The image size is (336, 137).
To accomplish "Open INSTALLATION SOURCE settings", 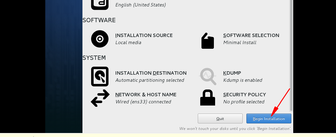I will click(144, 35).
